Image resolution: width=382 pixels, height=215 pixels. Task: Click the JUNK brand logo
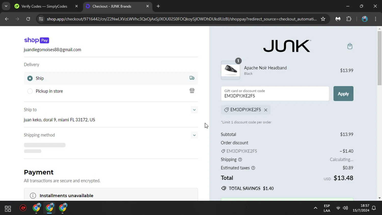click(287, 46)
